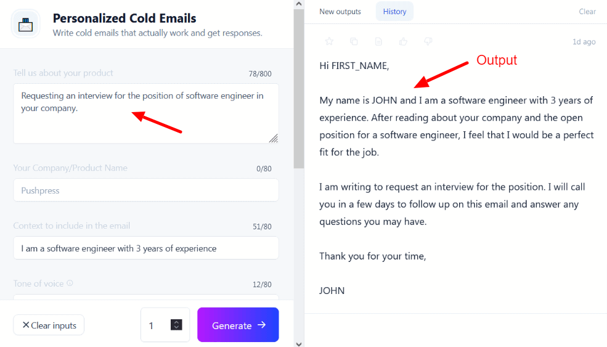Click the info icon beside Tone of voice
Viewport: 607px width, 347px height.
click(70, 284)
